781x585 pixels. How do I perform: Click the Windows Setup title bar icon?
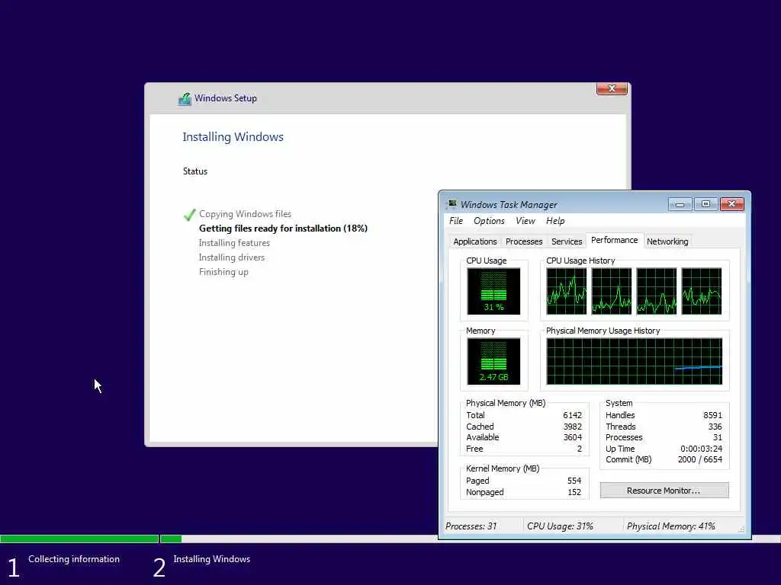[185, 99]
